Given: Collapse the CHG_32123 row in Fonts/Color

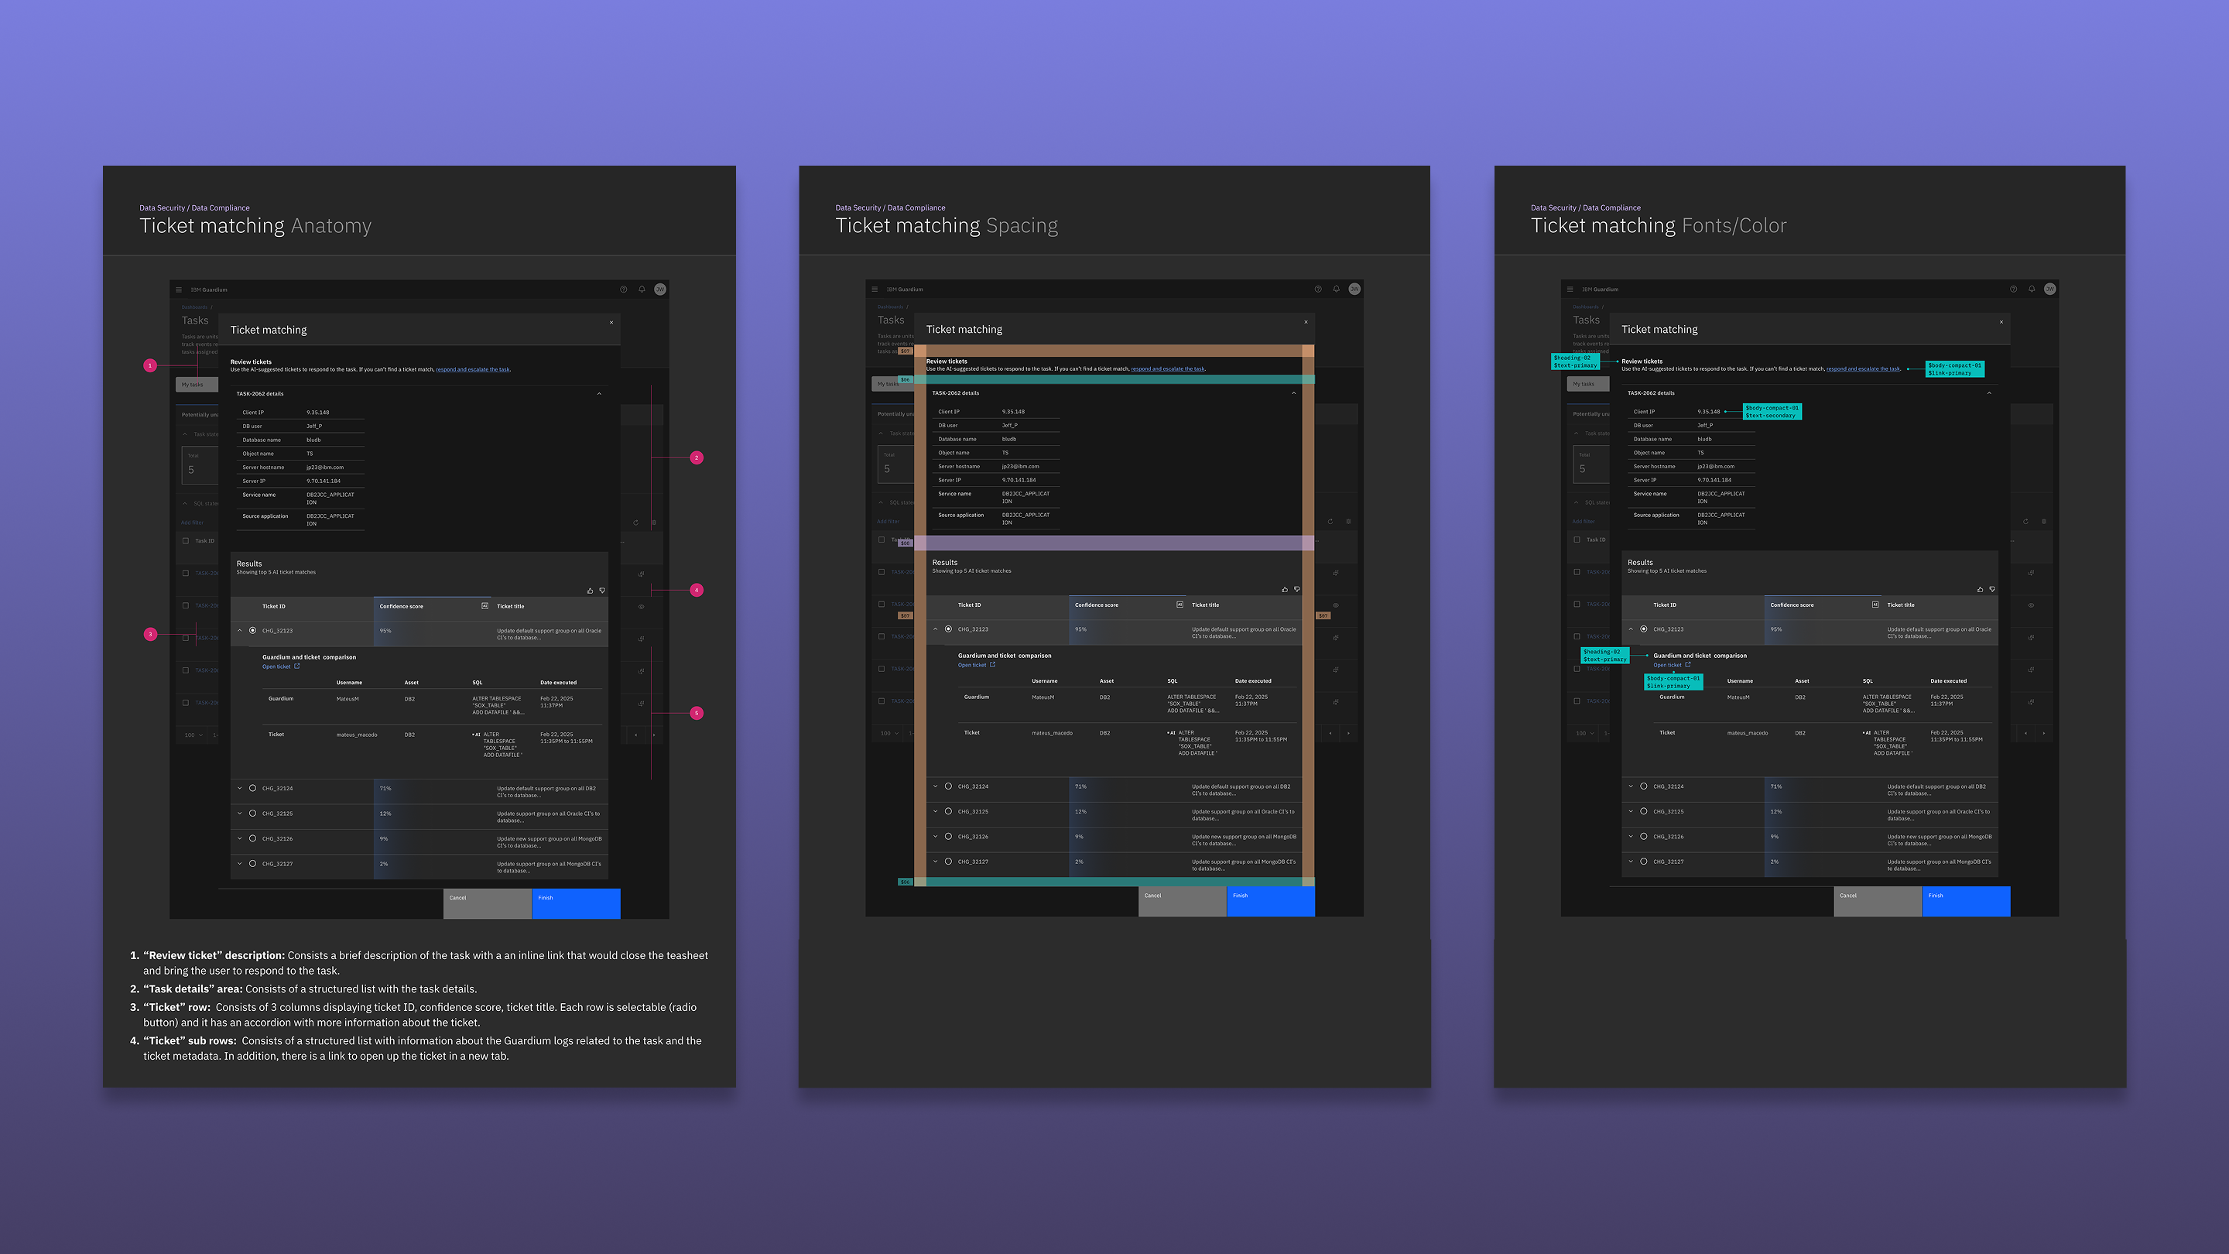Looking at the screenshot, I should [x=1631, y=629].
